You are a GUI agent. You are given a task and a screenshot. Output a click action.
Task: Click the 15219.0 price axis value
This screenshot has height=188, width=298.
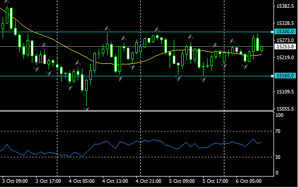coord(285,58)
